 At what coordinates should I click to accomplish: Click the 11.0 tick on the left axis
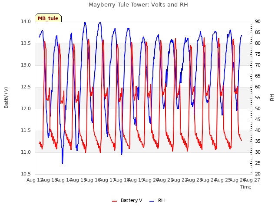point(26,152)
